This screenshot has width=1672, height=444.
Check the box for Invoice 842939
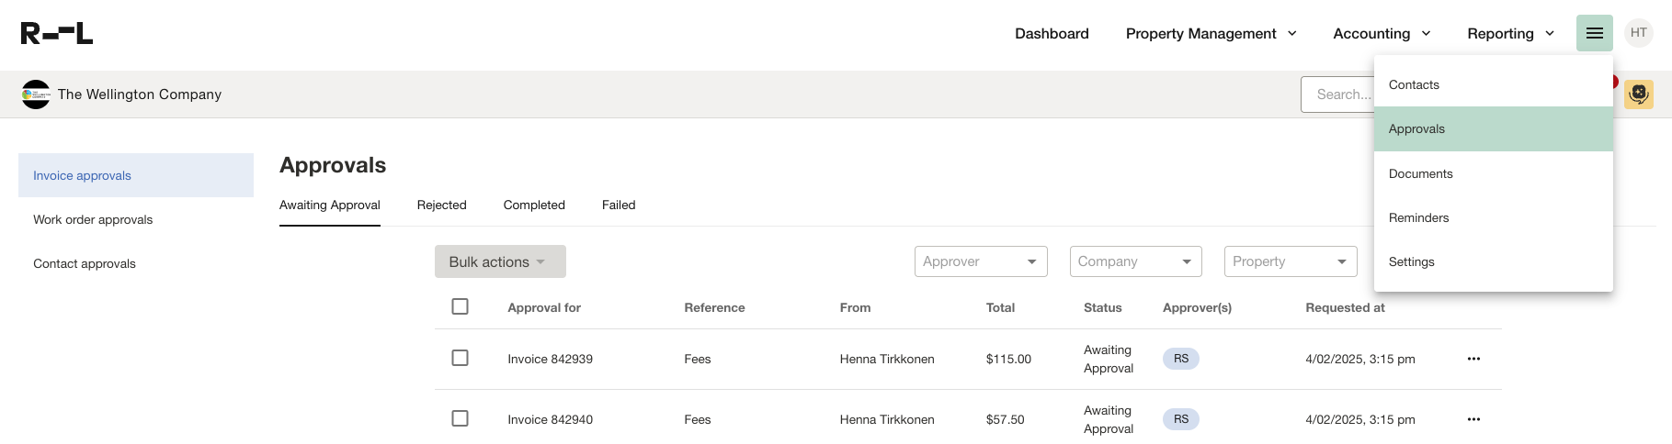[461, 358]
